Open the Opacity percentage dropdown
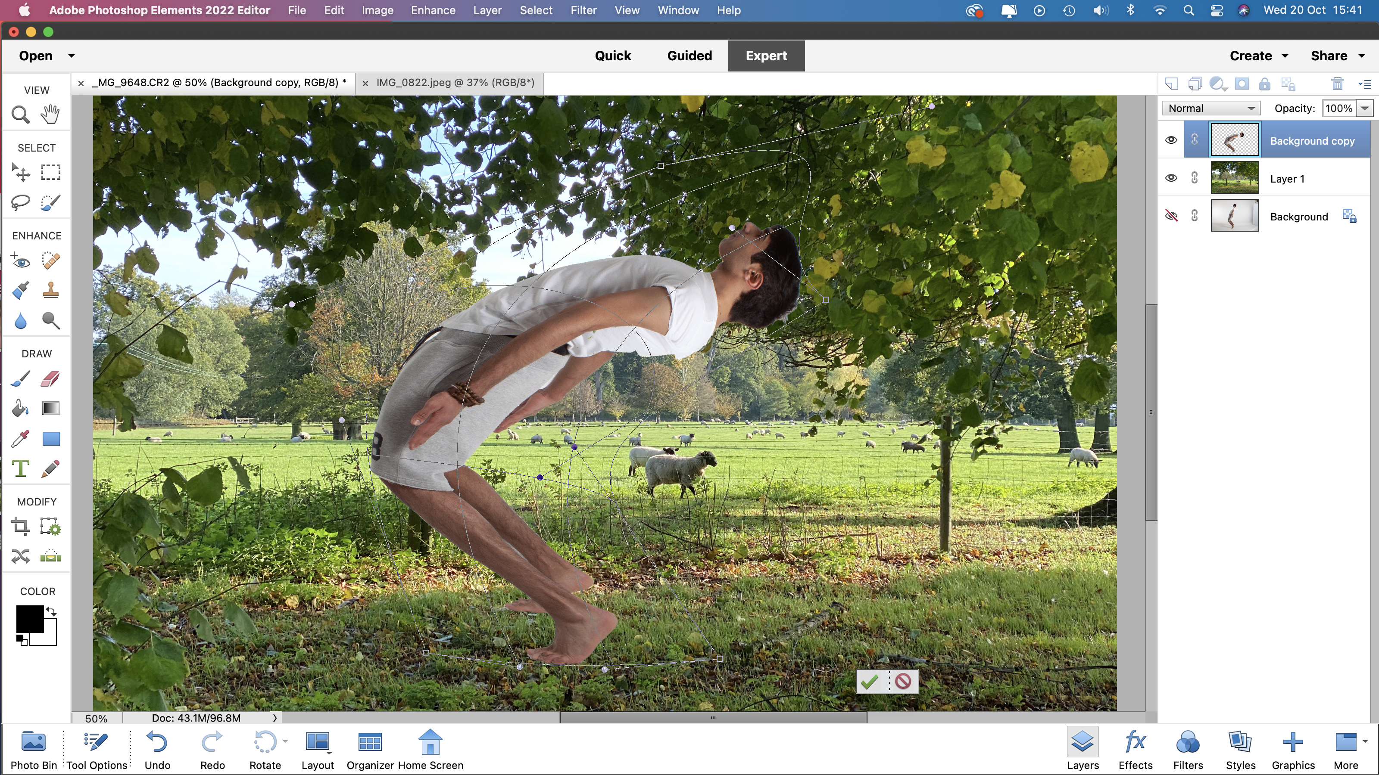 pos(1365,107)
